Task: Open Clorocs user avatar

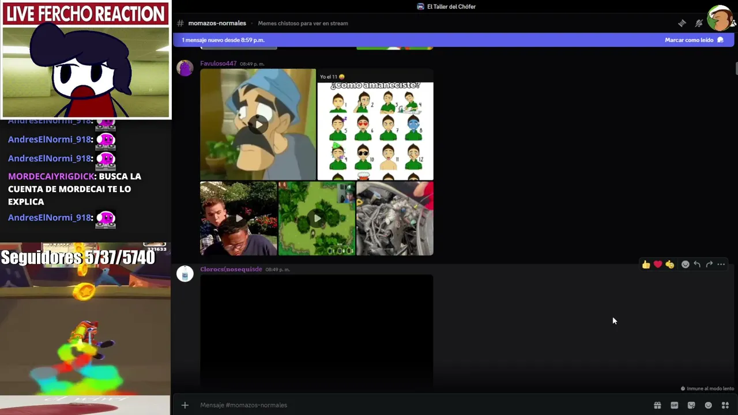Action: click(185, 274)
